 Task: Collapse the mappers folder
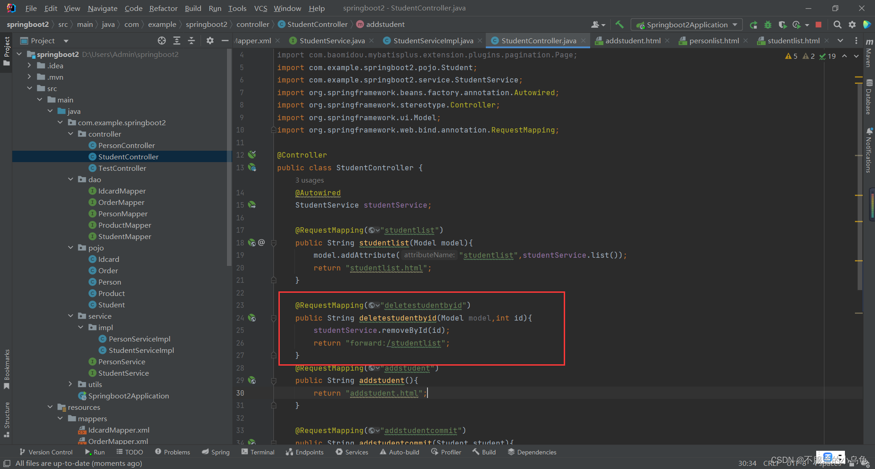[x=60, y=418]
